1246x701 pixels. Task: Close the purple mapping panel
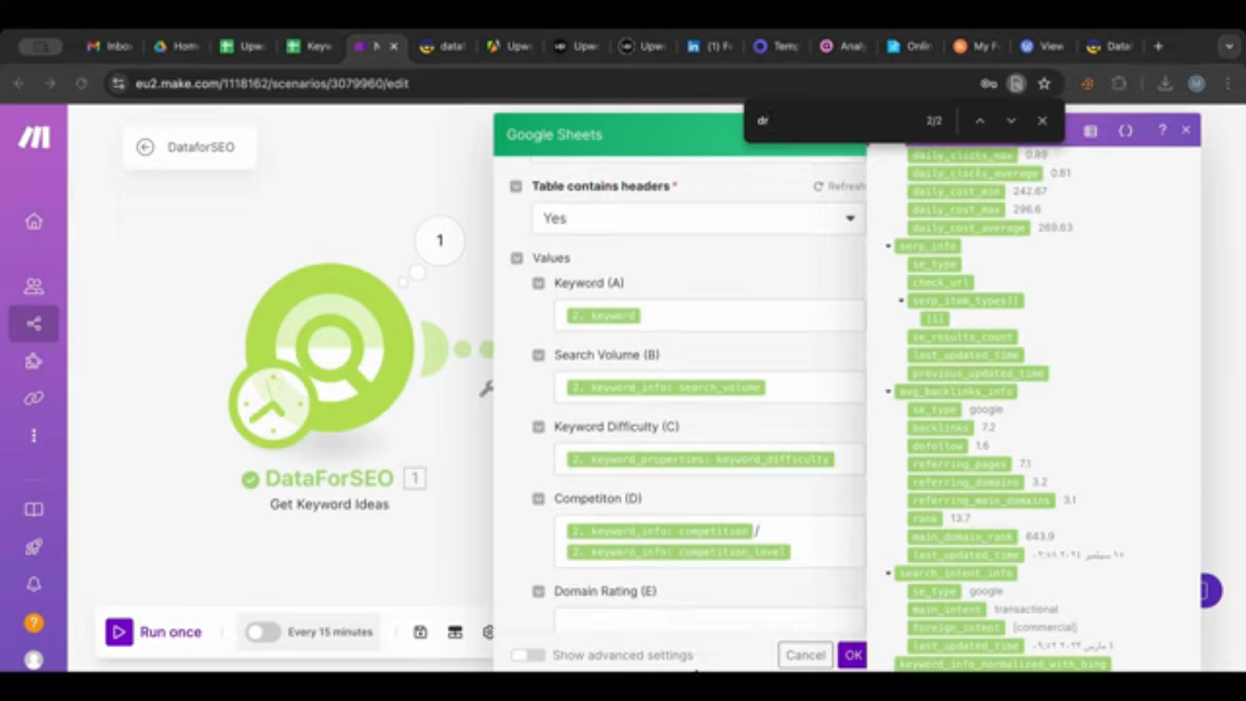[x=1186, y=131]
